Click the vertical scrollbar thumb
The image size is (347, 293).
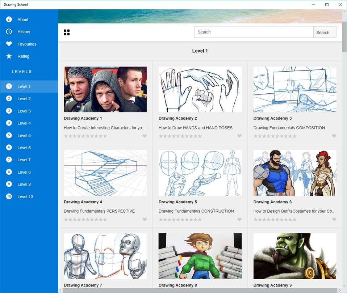[x=344, y=37]
